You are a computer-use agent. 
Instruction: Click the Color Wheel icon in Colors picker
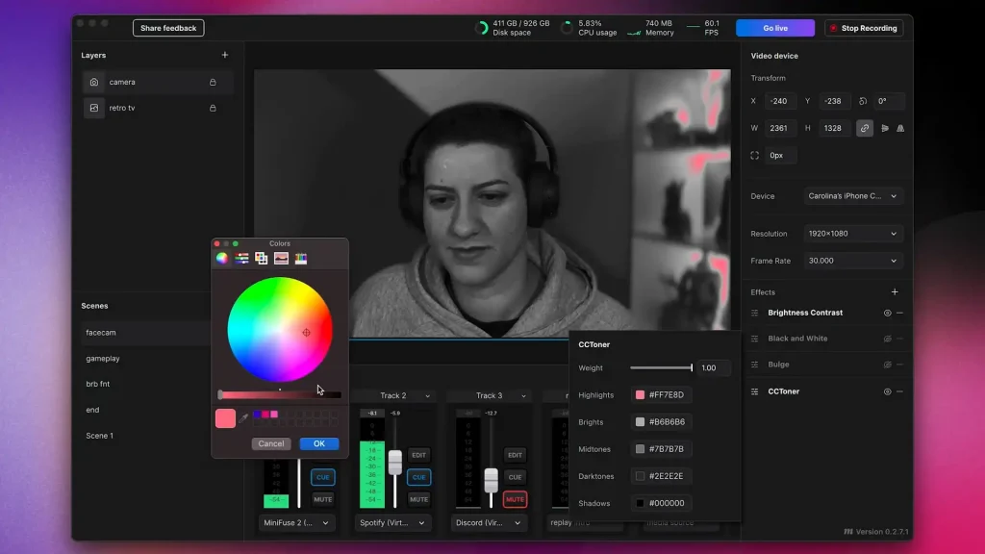pyautogui.click(x=223, y=258)
